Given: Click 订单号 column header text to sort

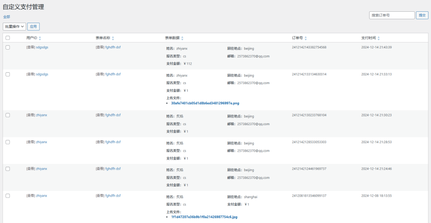Looking at the screenshot, I should pos(297,38).
